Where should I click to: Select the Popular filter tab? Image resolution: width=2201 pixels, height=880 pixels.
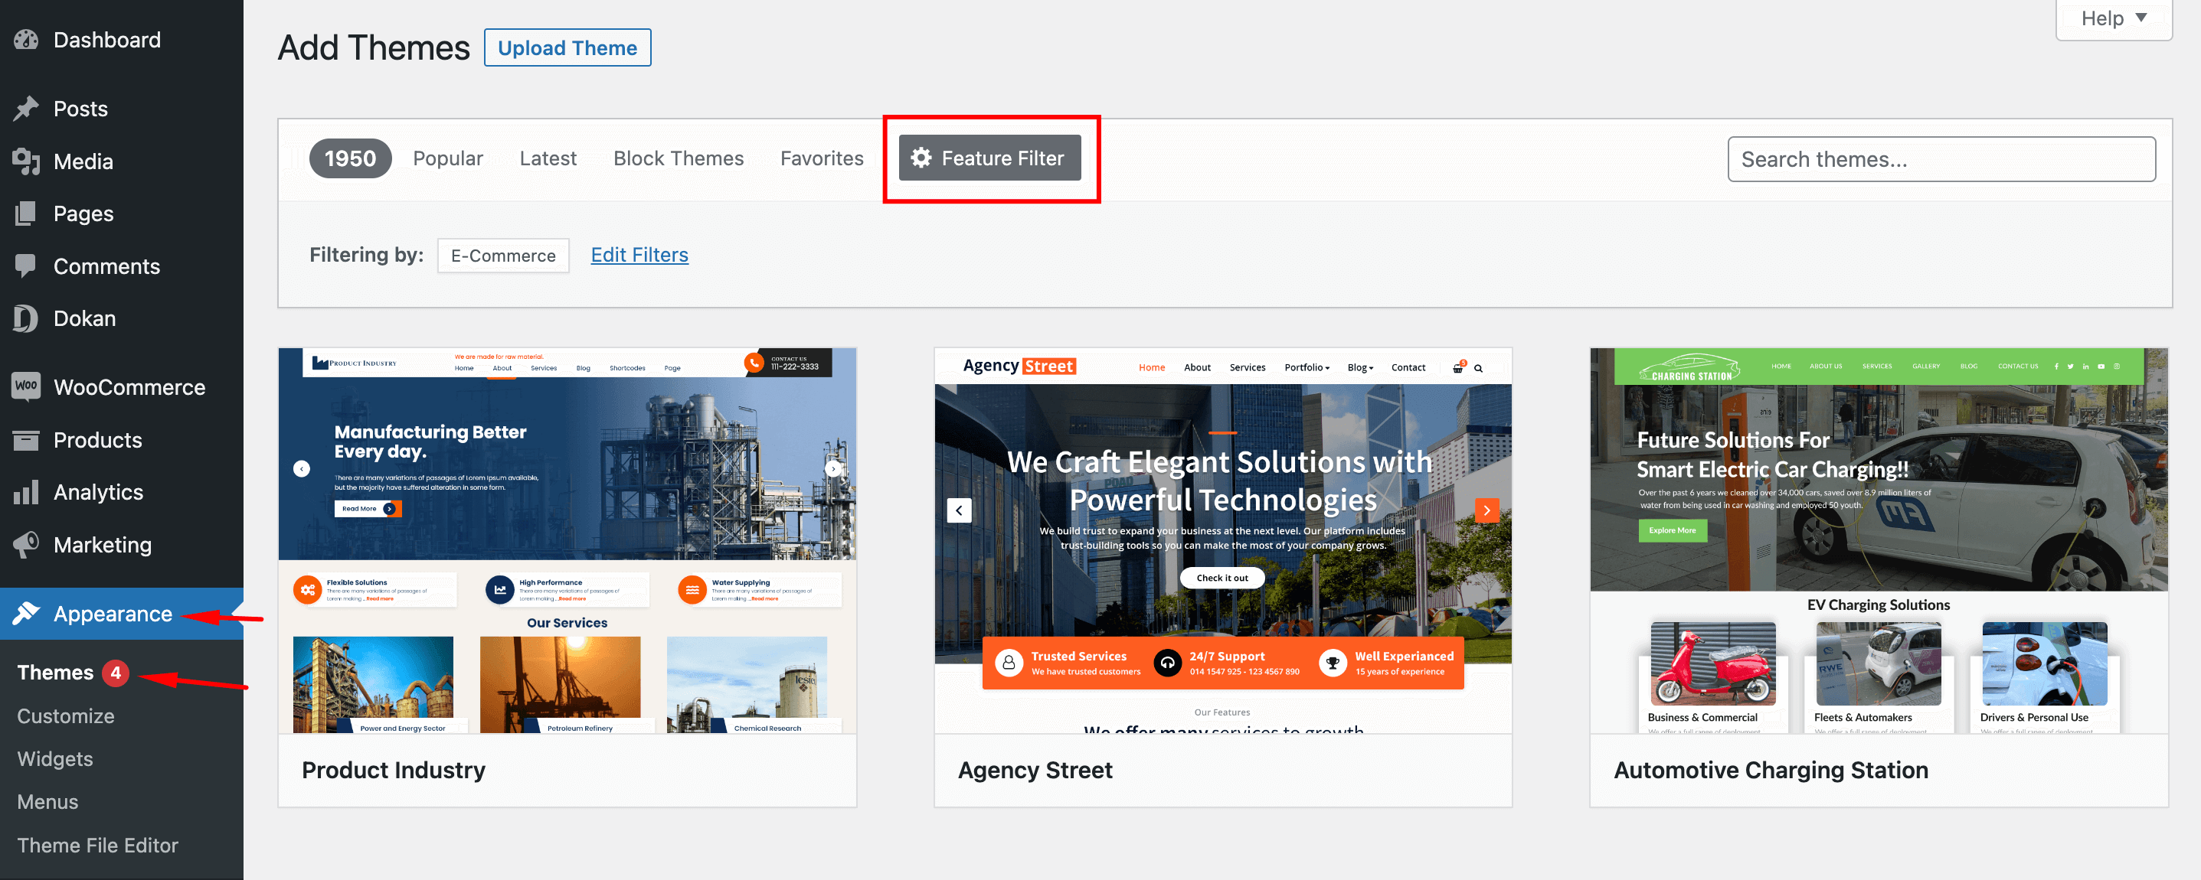pyautogui.click(x=450, y=157)
